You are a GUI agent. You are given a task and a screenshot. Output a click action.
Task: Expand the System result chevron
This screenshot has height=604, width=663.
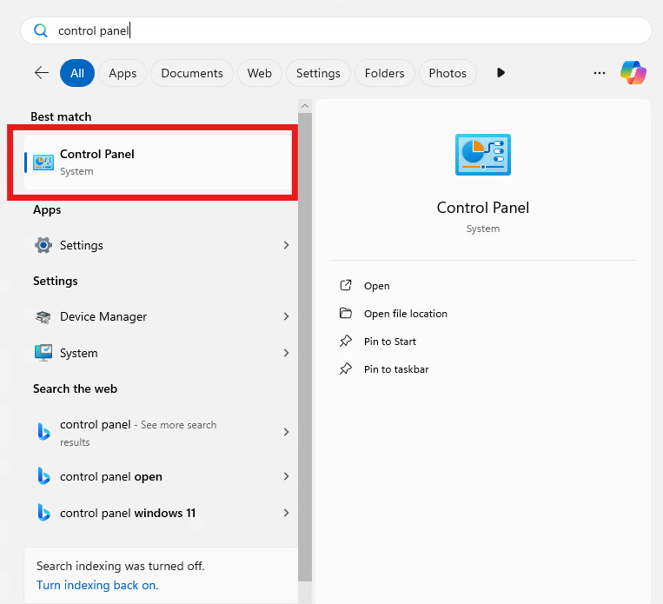coord(286,354)
